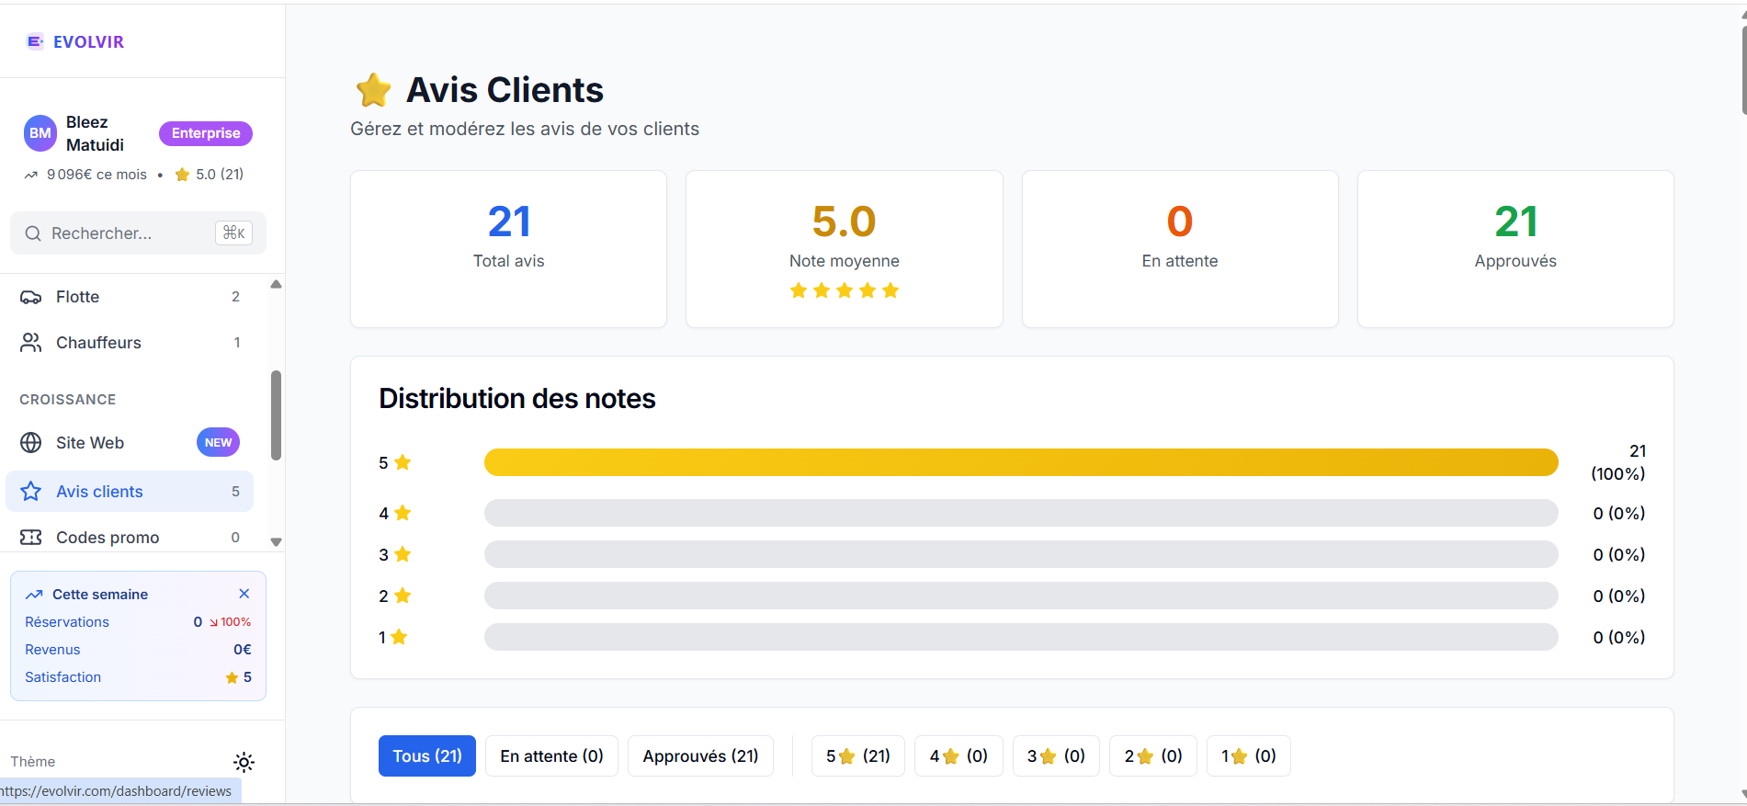The width and height of the screenshot is (1747, 806).
Task: Click the Evolvir logo icon
Action: tap(35, 41)
